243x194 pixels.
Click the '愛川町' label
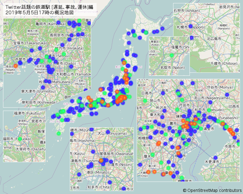pyautogui.click(x=147, y=145)
